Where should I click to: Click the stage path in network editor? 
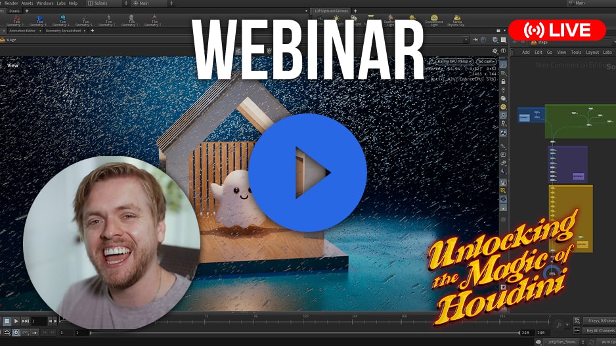tap(543, 43)
